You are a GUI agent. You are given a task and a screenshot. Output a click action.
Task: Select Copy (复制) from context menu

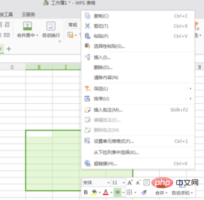(138, 16)
